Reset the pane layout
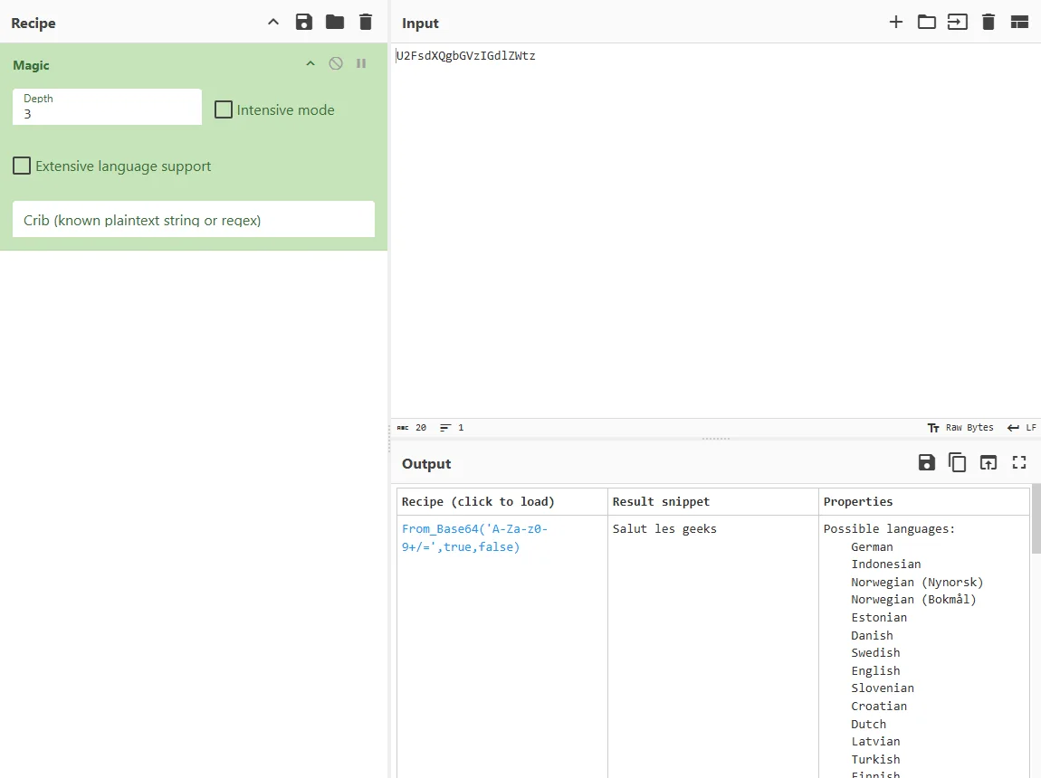Image resolution: width=1041 pixels, height=778 pixels. tap(1019, 22)
